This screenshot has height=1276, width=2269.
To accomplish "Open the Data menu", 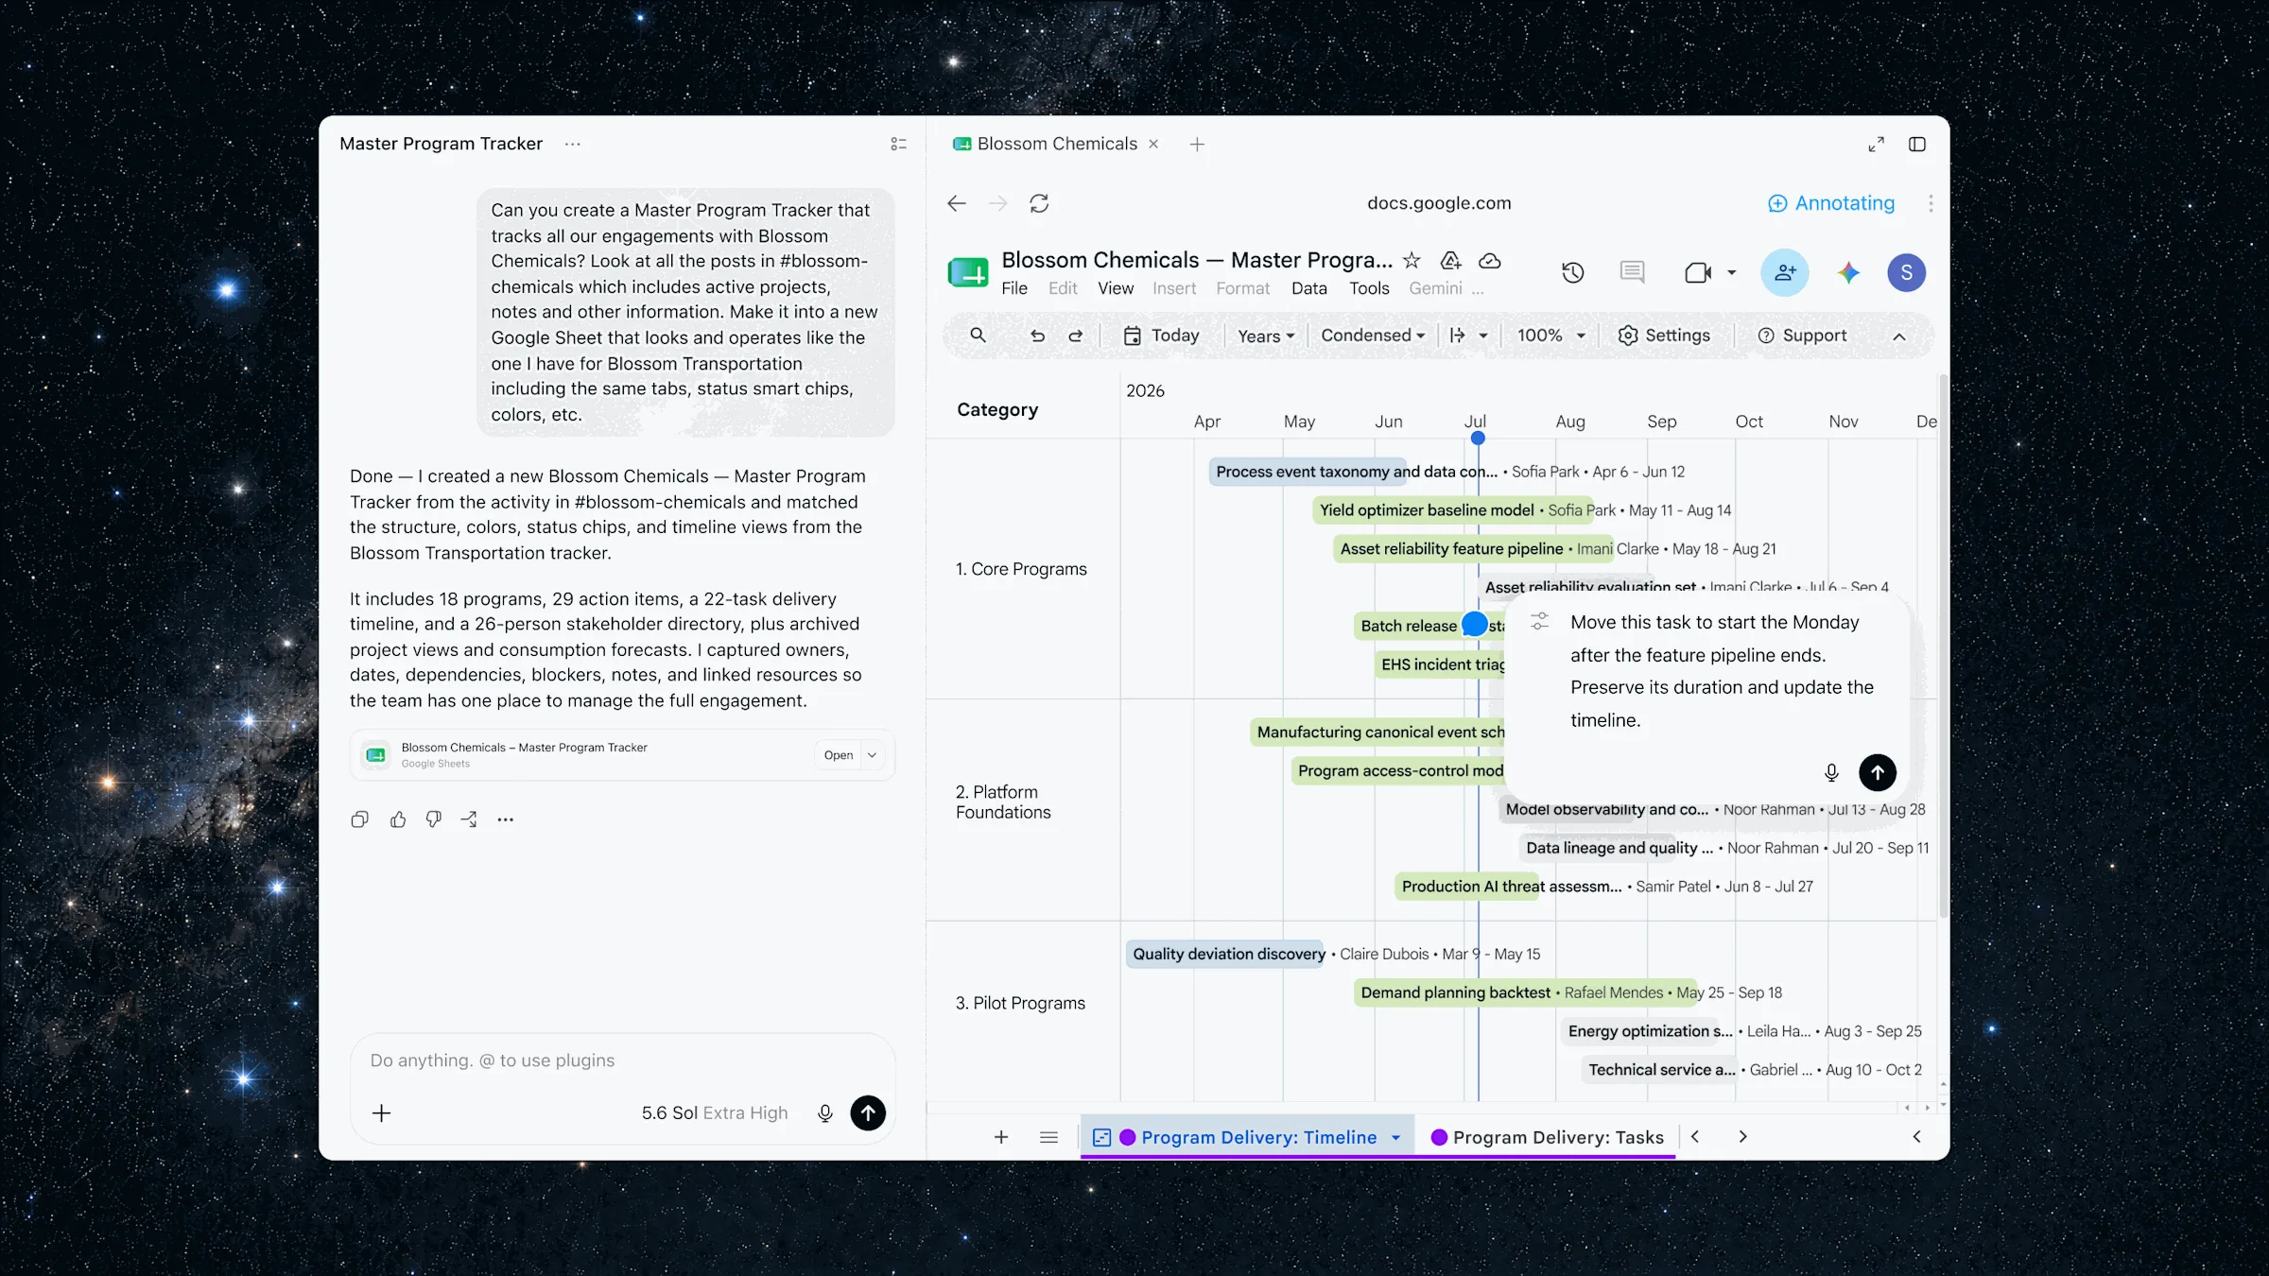I will (1309, 288).
